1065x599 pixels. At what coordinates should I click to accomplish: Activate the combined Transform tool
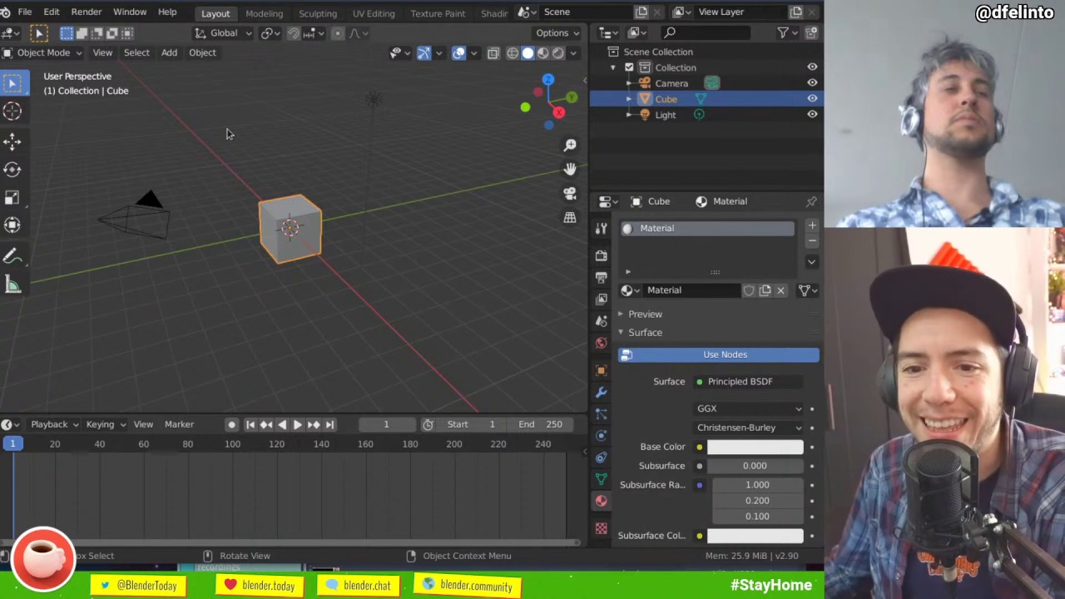(x=12, y=225)
